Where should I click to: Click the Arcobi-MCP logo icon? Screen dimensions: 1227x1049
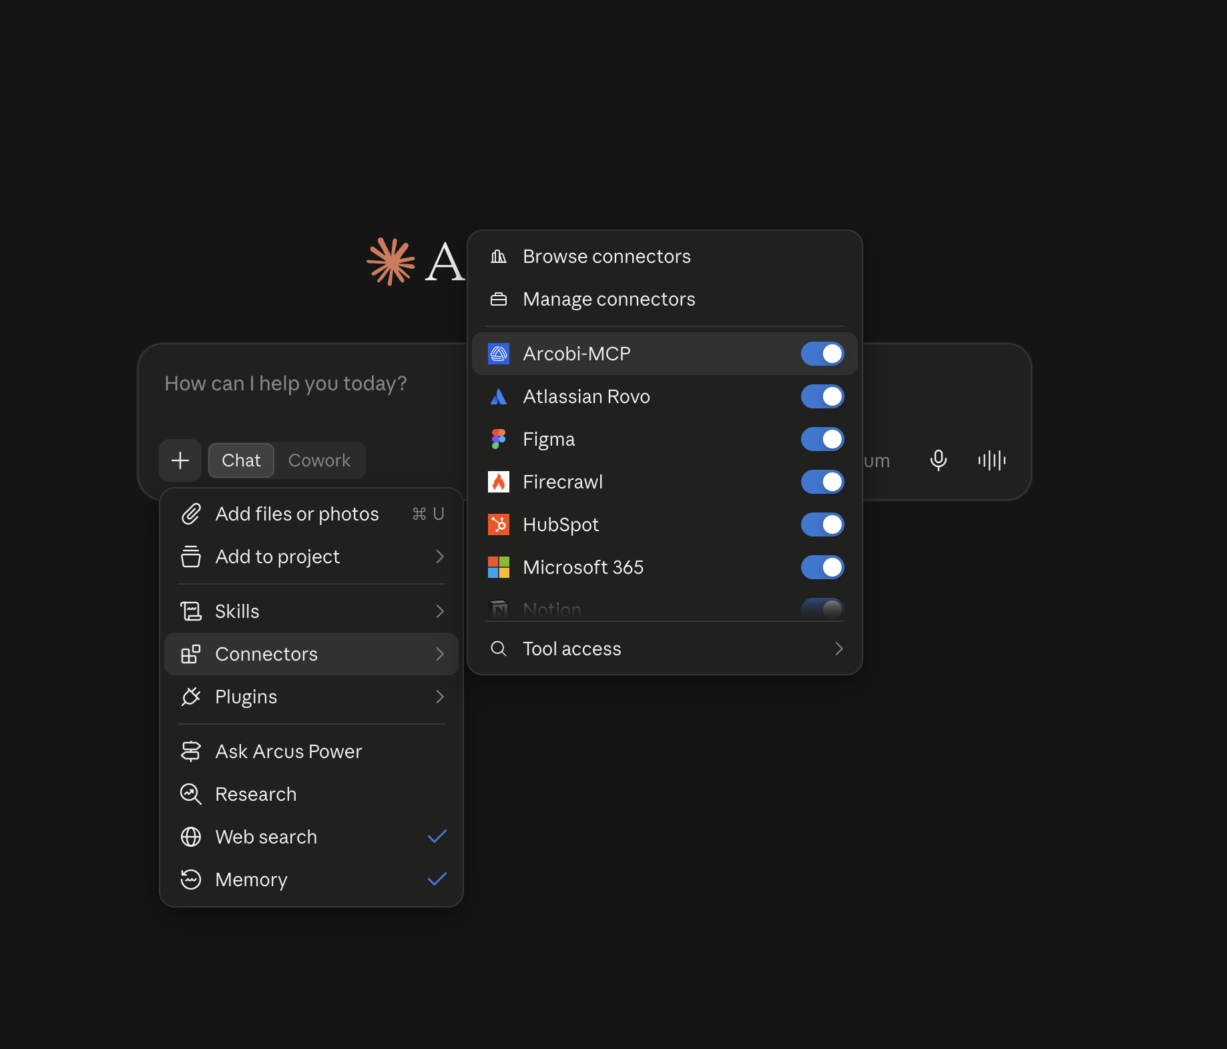[499, 354]
